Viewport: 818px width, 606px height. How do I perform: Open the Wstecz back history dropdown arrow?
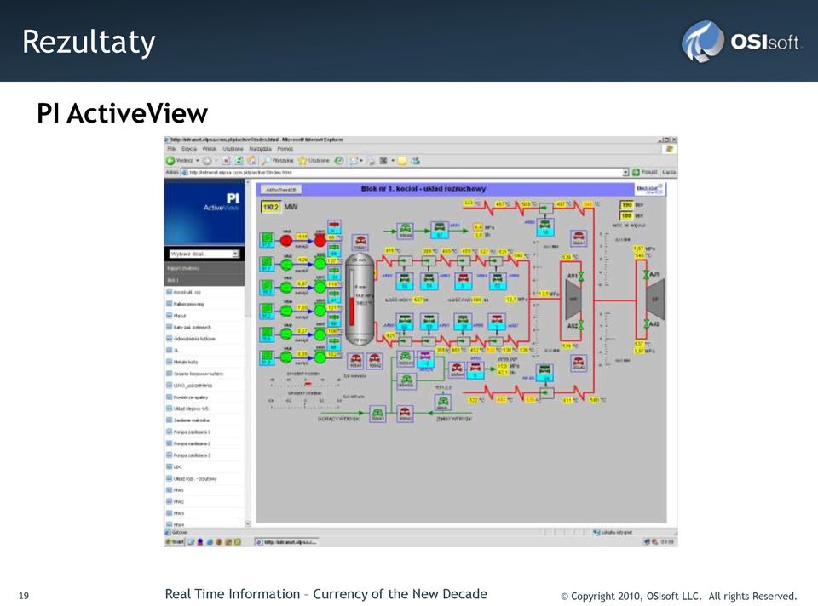coord(197,161)
